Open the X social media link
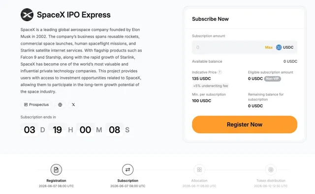 (73, 105)
